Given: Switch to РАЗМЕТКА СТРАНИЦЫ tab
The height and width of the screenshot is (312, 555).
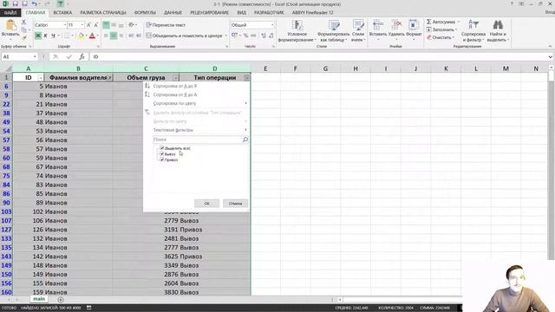Looking at the screenshot, I should point(103,13).
